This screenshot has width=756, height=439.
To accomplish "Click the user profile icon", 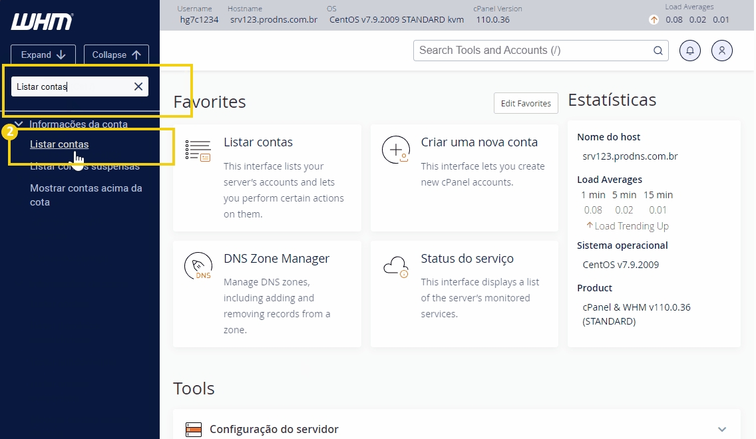I will click(x=722, y=50).
